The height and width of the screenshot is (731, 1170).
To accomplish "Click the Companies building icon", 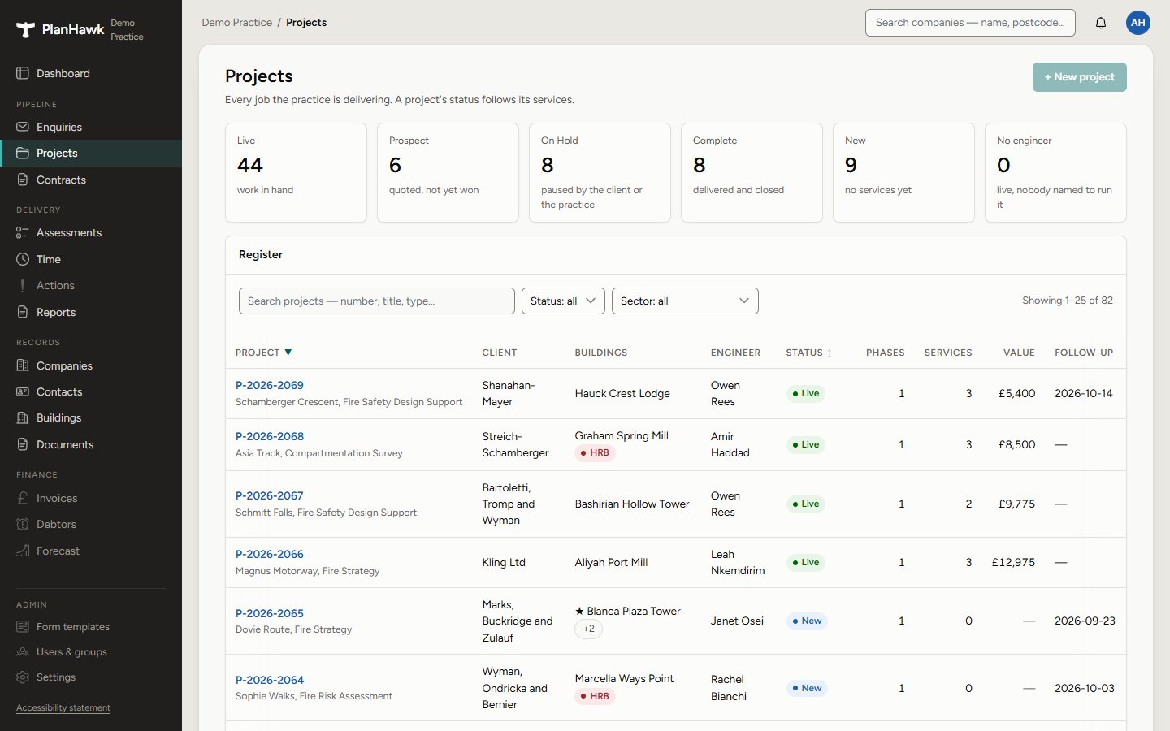I will (23, 365).
